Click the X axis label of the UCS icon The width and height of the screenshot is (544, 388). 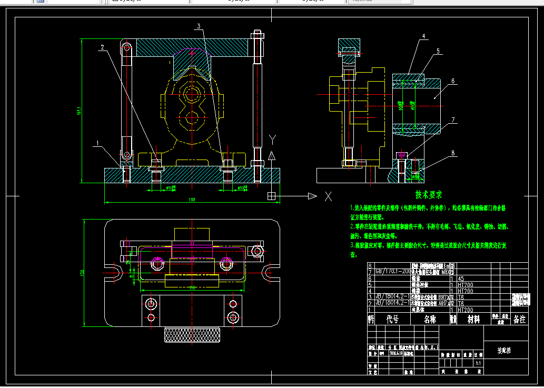click(x=328, y=196)
